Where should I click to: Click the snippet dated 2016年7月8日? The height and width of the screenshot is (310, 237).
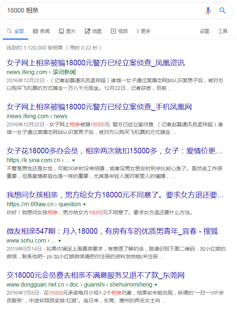[x=115, y=297]
